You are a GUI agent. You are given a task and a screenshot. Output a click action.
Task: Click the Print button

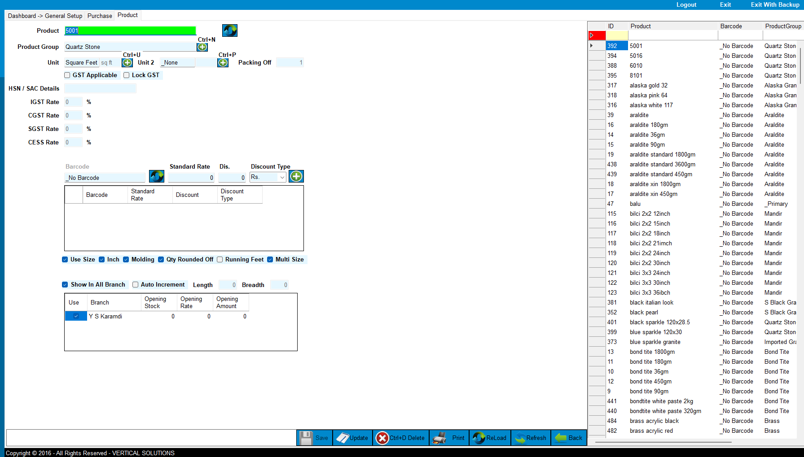click(449, 438)
